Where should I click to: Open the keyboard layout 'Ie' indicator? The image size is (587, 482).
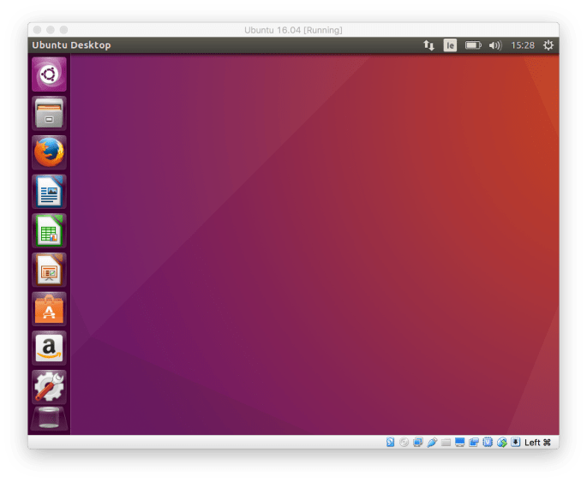tap(450, 45)
